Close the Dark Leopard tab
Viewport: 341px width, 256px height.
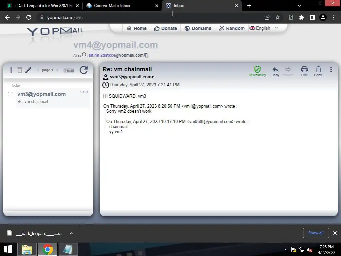tap(77, 6)
